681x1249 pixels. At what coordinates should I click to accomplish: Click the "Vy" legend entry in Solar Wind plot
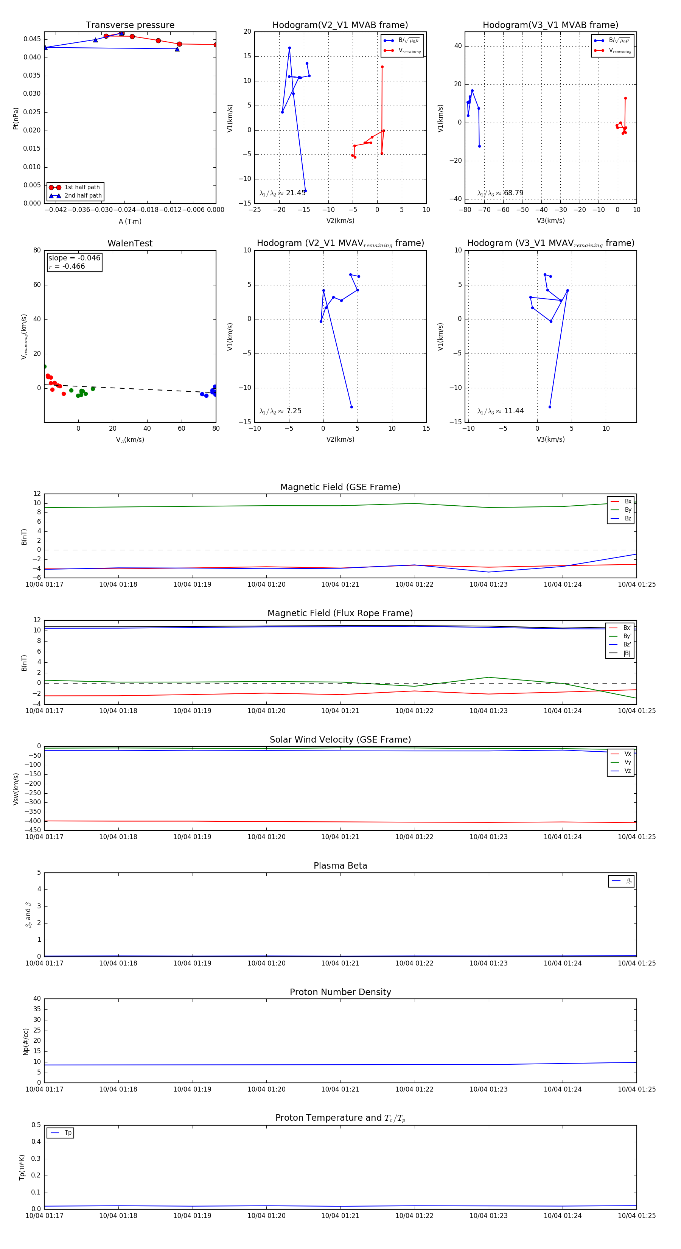pos(621,763)
